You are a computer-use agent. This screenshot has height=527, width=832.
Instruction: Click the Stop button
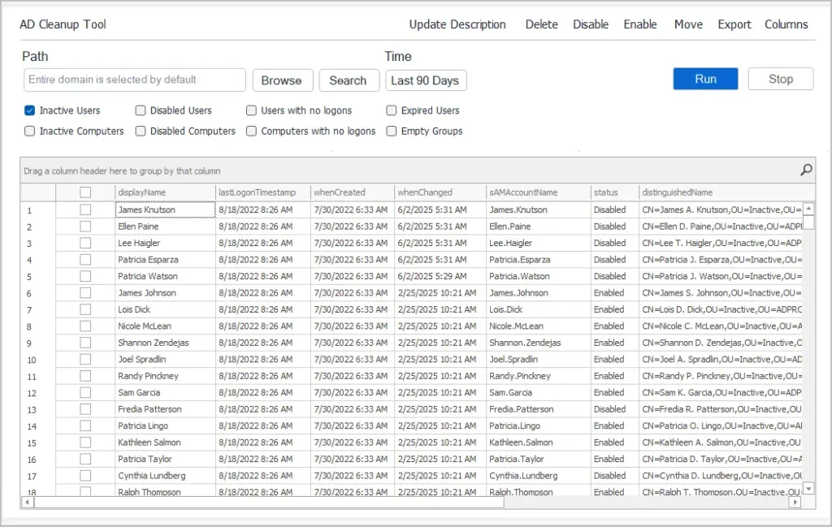(x=781, y=79)
